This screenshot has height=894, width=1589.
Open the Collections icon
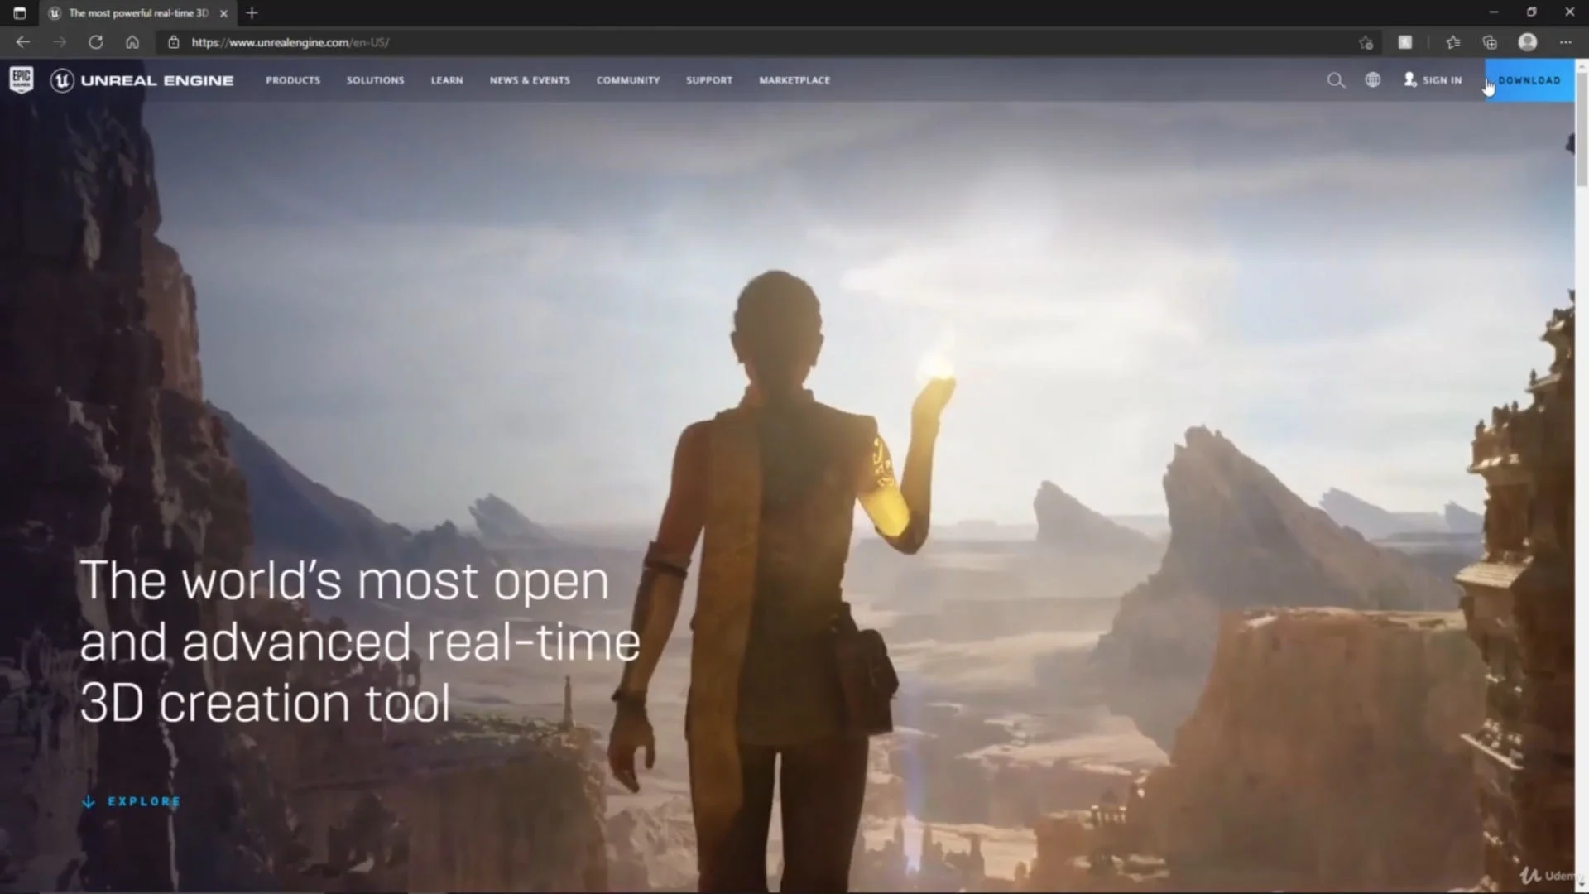pos(1490,42)
